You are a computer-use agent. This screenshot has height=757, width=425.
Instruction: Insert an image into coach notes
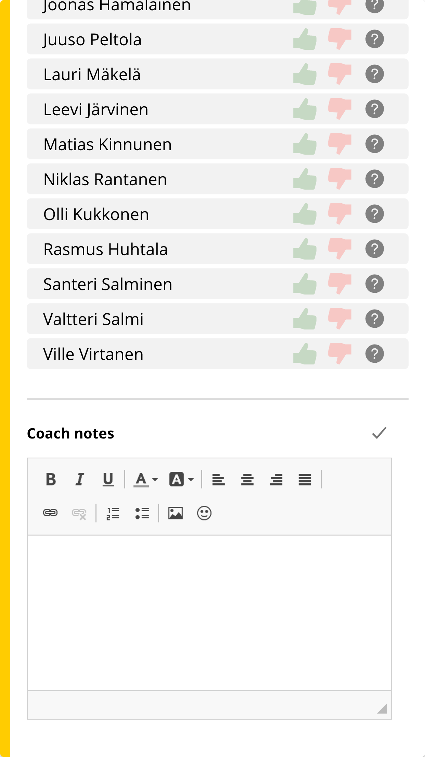pos(175,513)
